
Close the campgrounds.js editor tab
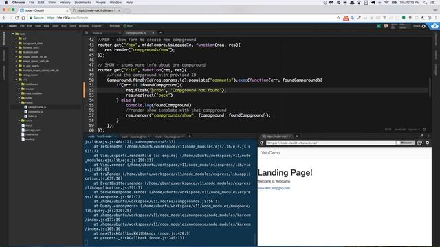[153, 33]
